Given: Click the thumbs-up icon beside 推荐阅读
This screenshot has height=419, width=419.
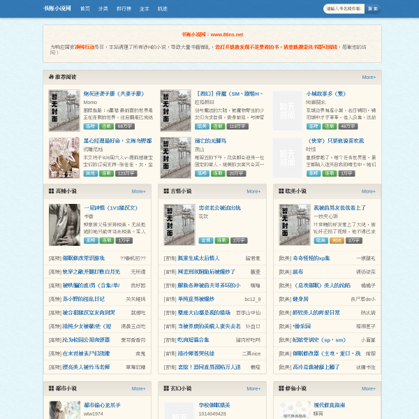Looking at the screenshot, I should click(51, 77).
